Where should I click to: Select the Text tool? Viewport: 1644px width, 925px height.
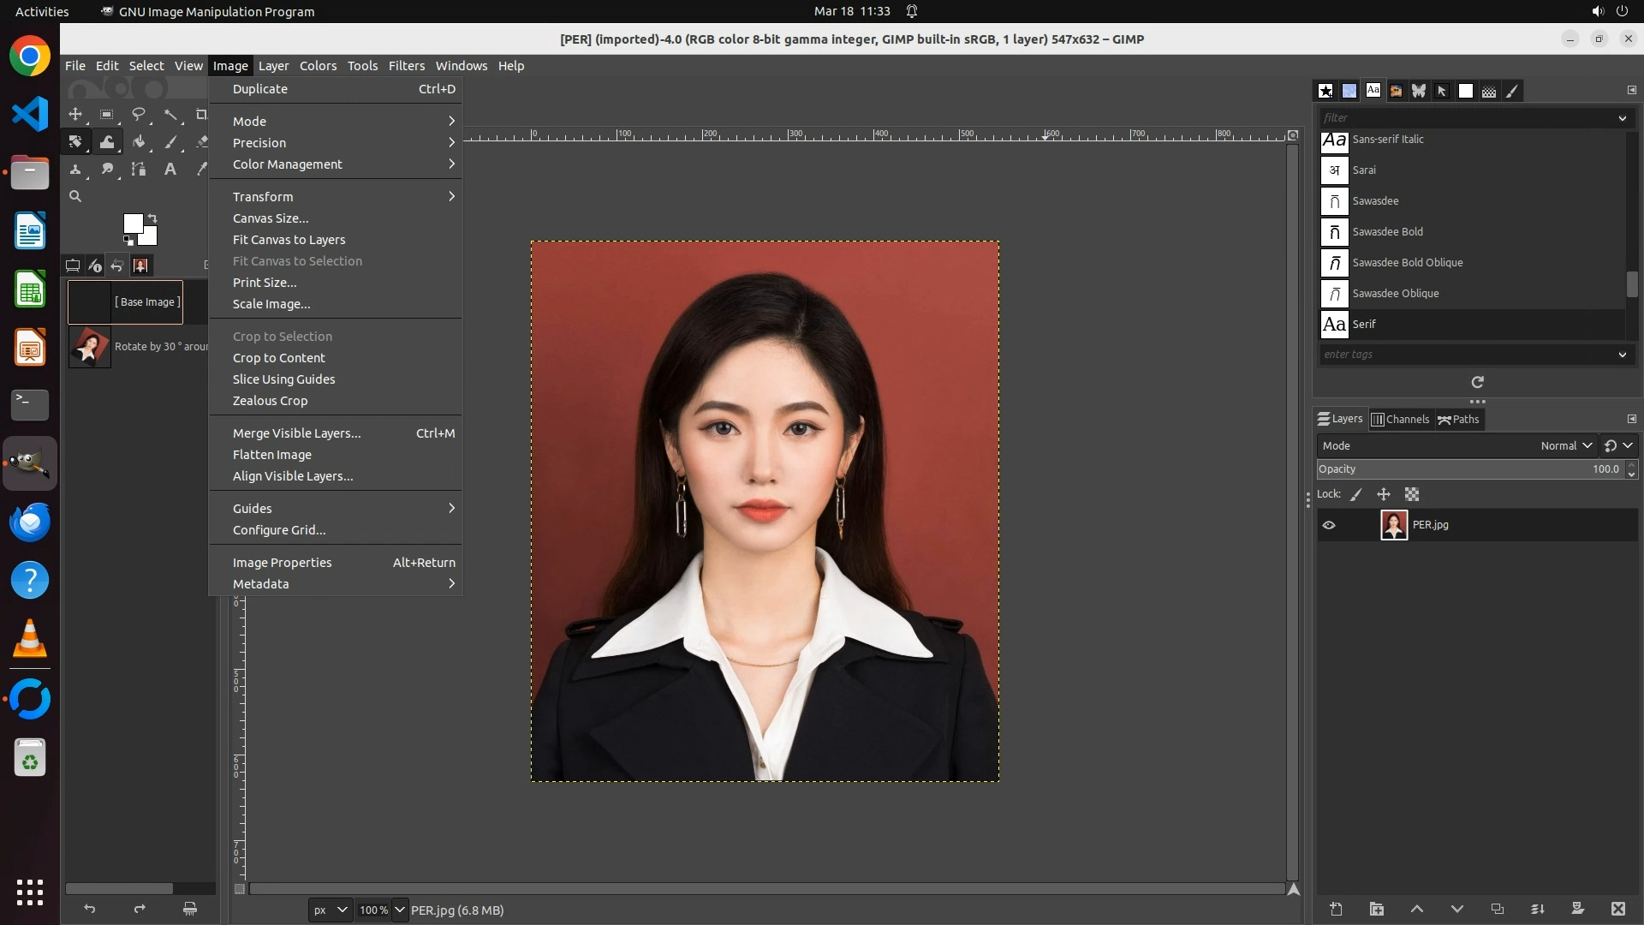(170, 170)
